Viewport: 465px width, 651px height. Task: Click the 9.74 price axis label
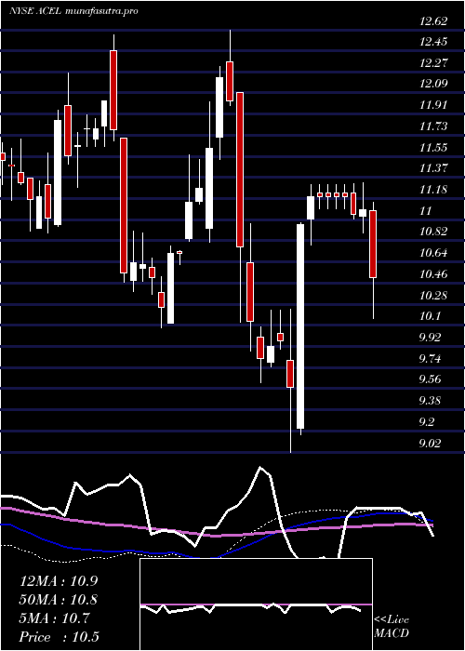(x=430, y=358)
